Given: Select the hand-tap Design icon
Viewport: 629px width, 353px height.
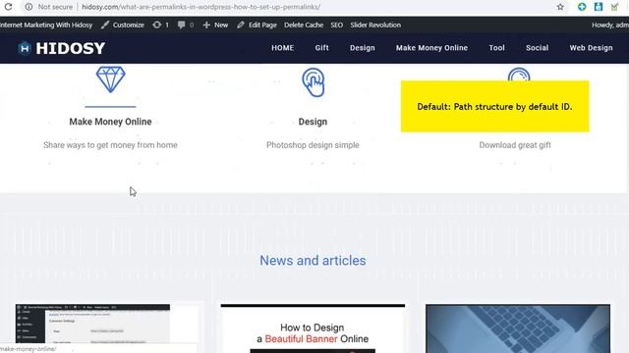Looking at the screenshot, I should coord(314,82).
